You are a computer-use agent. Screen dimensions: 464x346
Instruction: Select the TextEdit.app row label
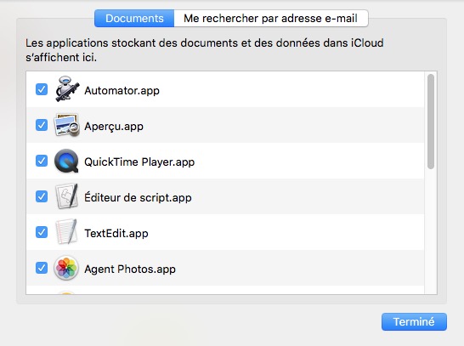[116, 233]
